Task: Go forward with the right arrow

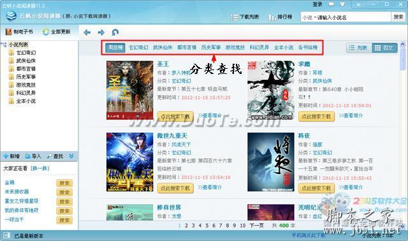Action: pos(101,33)
